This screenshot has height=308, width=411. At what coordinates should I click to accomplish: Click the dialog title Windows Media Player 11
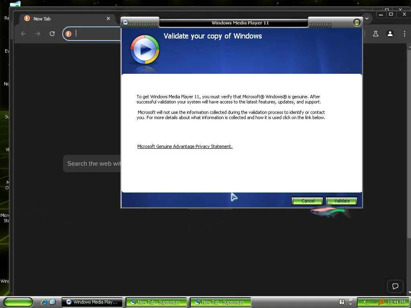[240, 23]
